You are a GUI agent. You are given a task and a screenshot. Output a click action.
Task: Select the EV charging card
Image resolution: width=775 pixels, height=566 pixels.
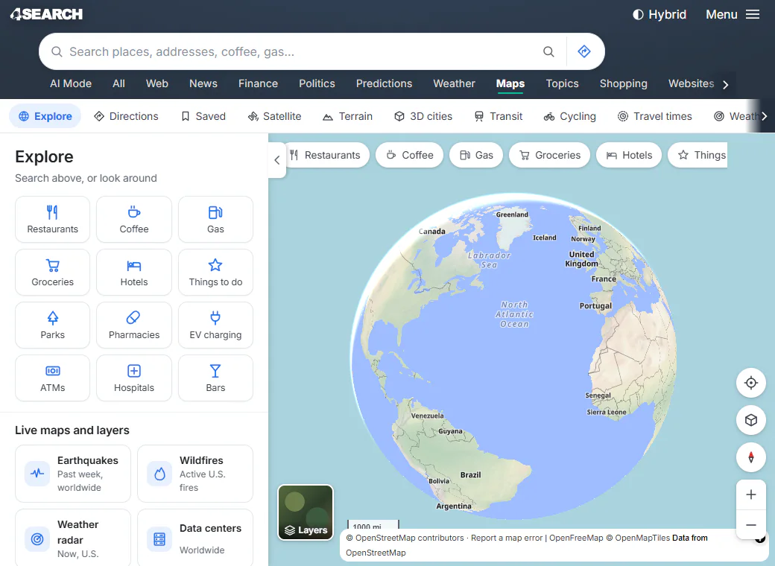215,325
